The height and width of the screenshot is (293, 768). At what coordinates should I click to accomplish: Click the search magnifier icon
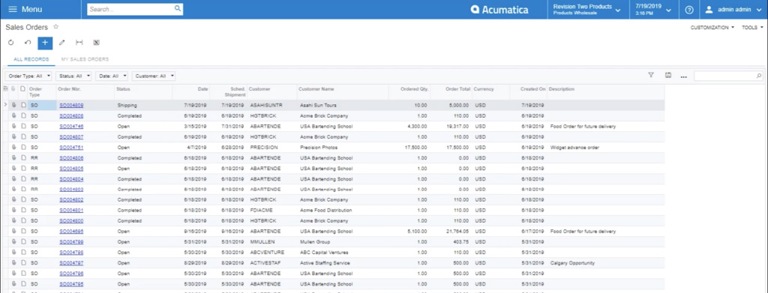(x=177, y=9)
